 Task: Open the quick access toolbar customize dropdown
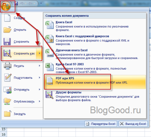tap(41, 3)
